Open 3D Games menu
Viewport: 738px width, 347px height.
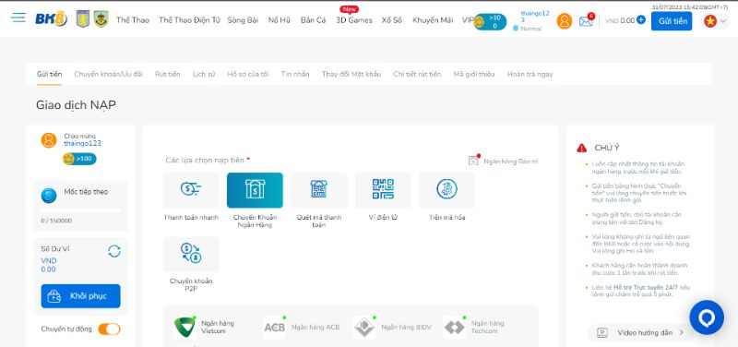pos(354,20)
